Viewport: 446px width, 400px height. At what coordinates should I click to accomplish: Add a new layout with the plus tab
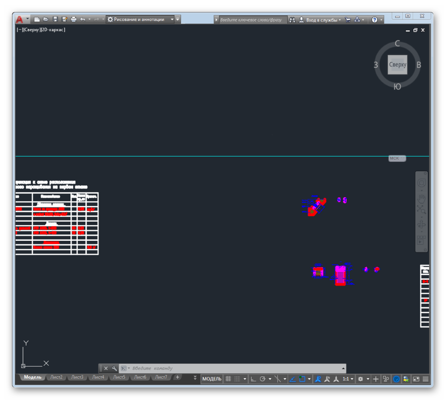coord(178,377)
